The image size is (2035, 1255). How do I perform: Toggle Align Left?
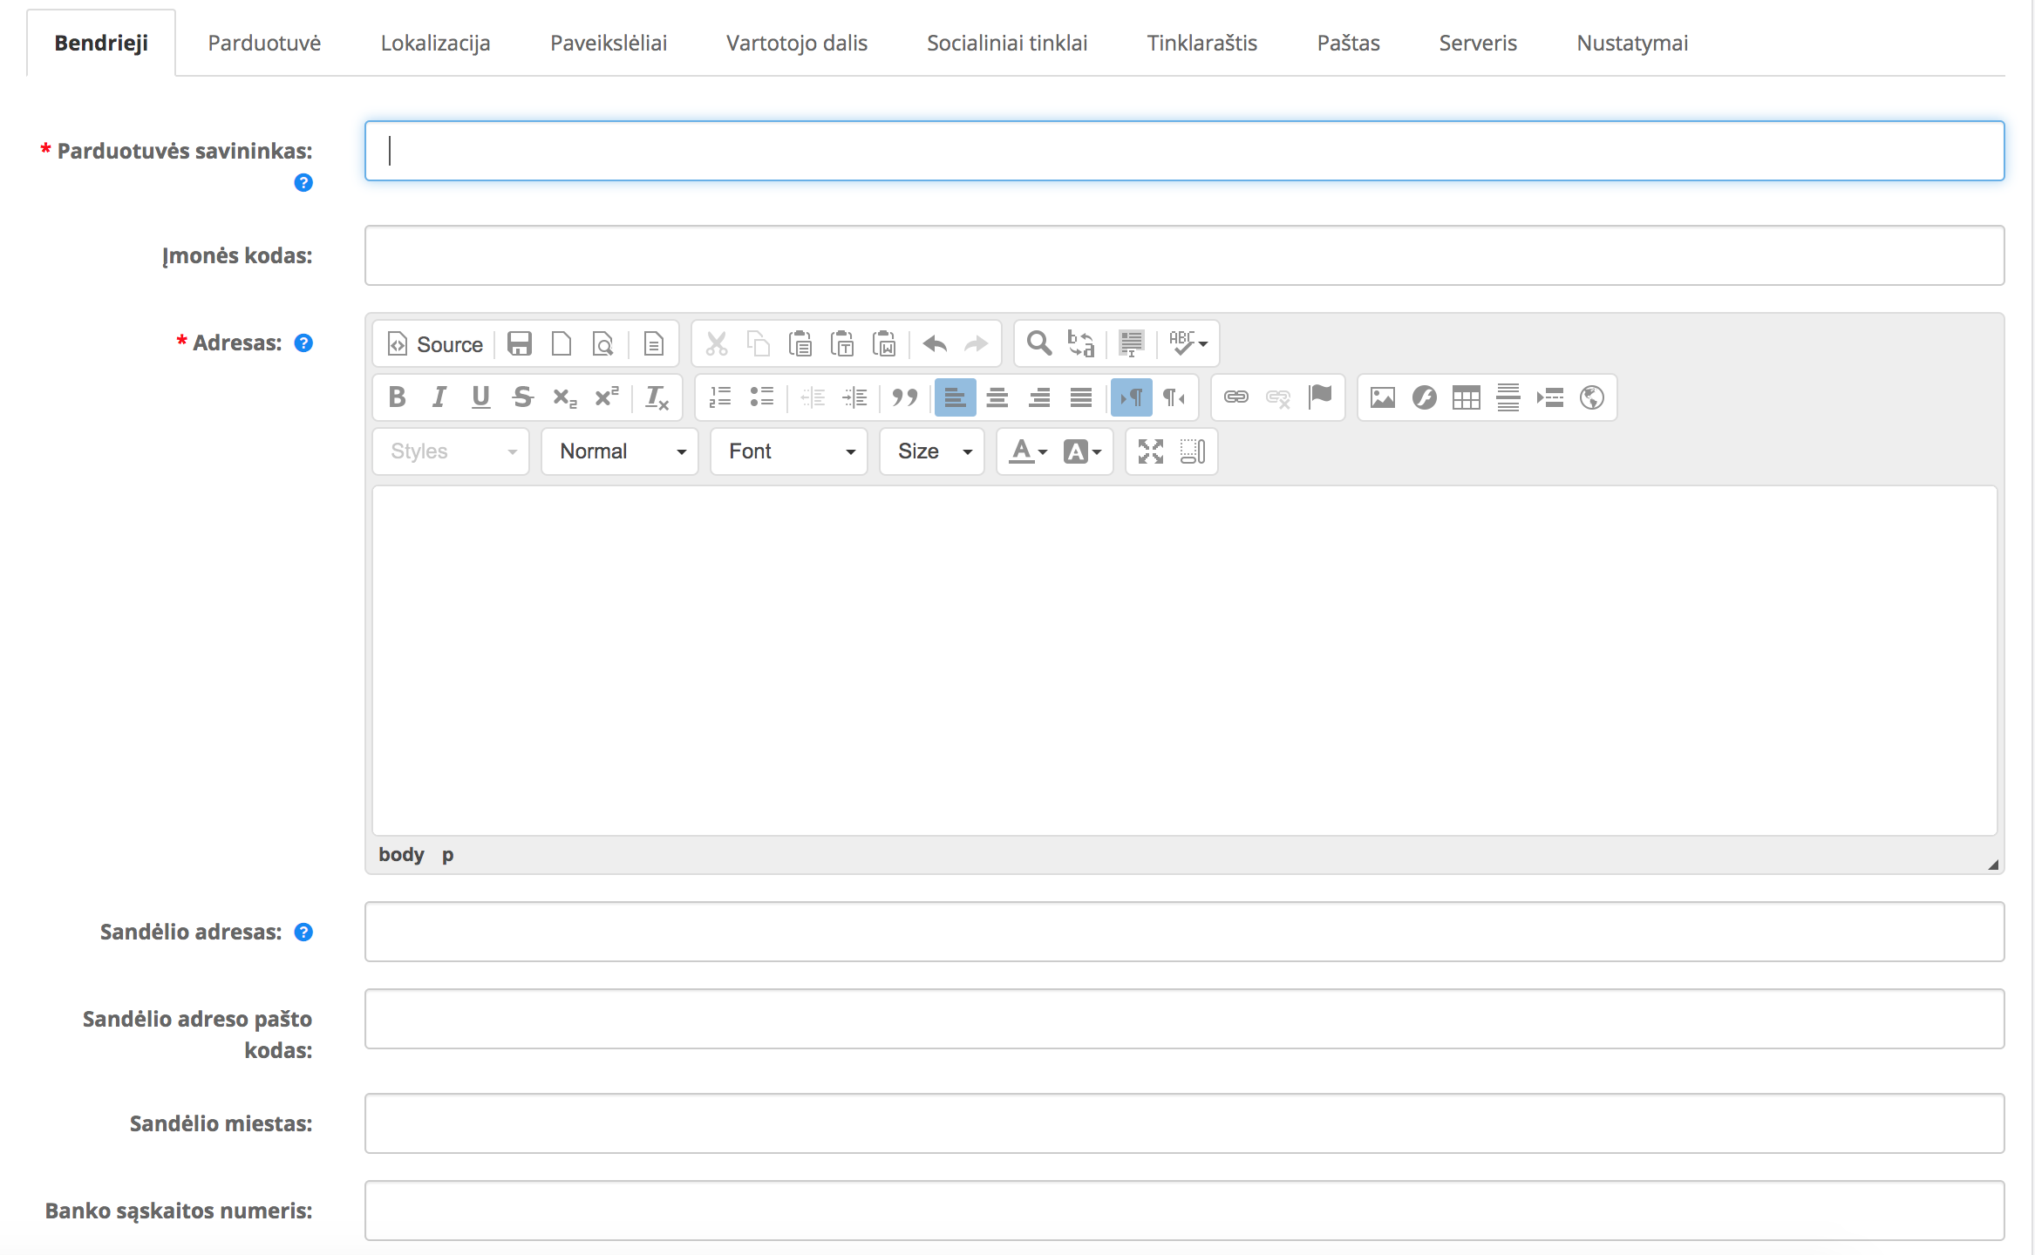coord(956,398)
